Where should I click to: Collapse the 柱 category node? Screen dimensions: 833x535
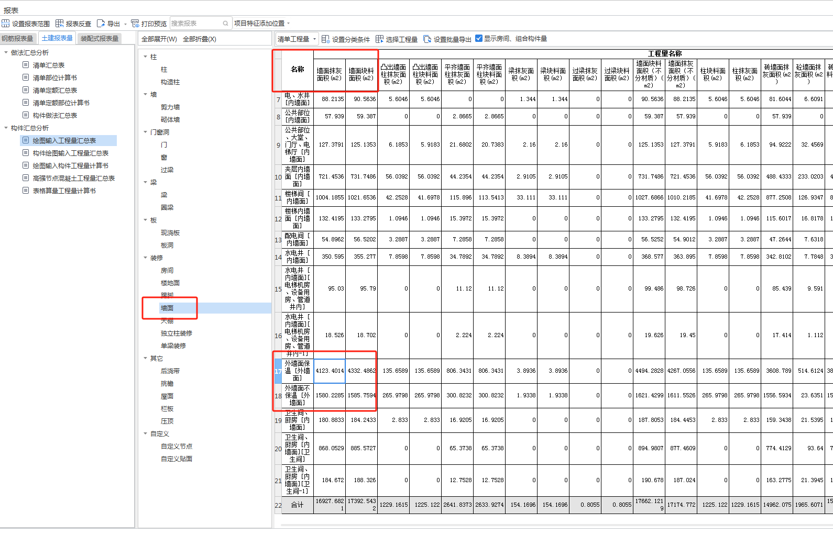click(x=146, y=57)
